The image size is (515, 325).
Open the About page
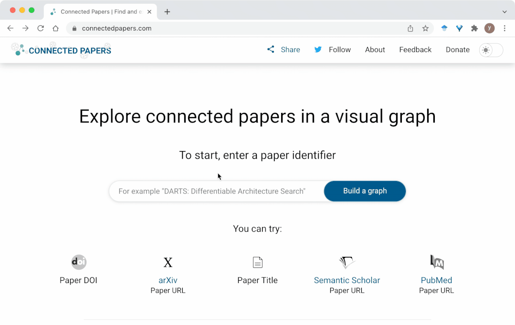point(375,50)
